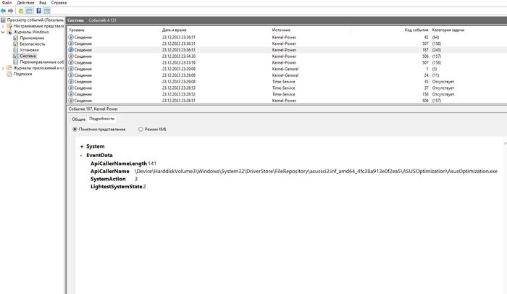Click the Безопасность log icon
507x294 pixels.
[x=15, y=44]
